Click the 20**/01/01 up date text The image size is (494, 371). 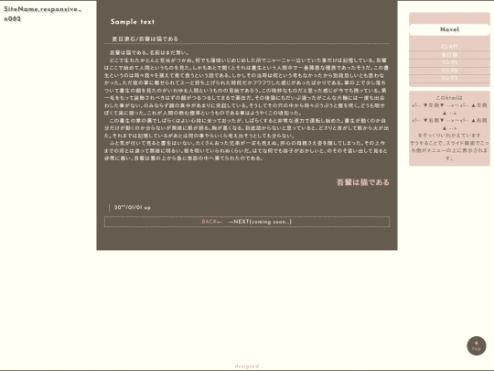133,208
